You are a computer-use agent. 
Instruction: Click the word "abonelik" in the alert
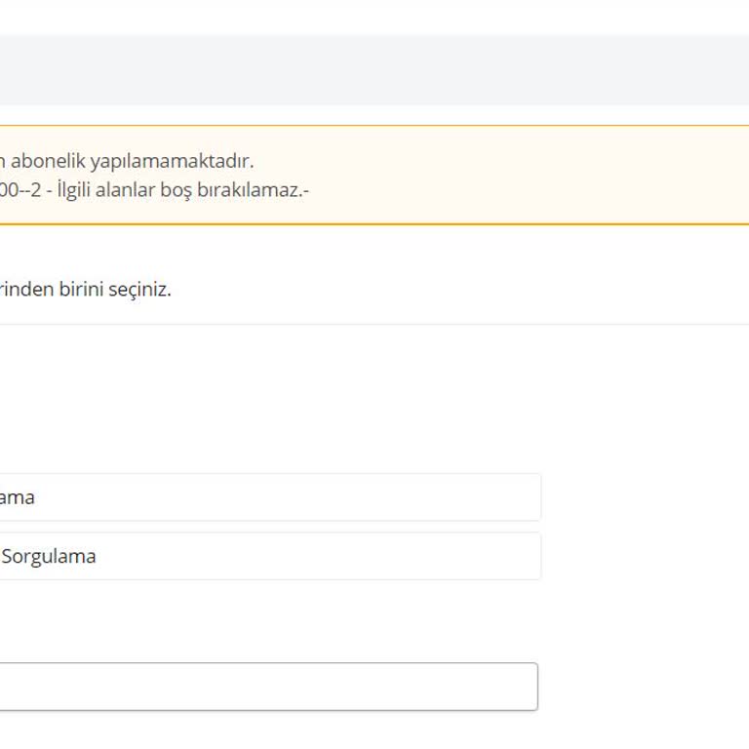(48, 161)
